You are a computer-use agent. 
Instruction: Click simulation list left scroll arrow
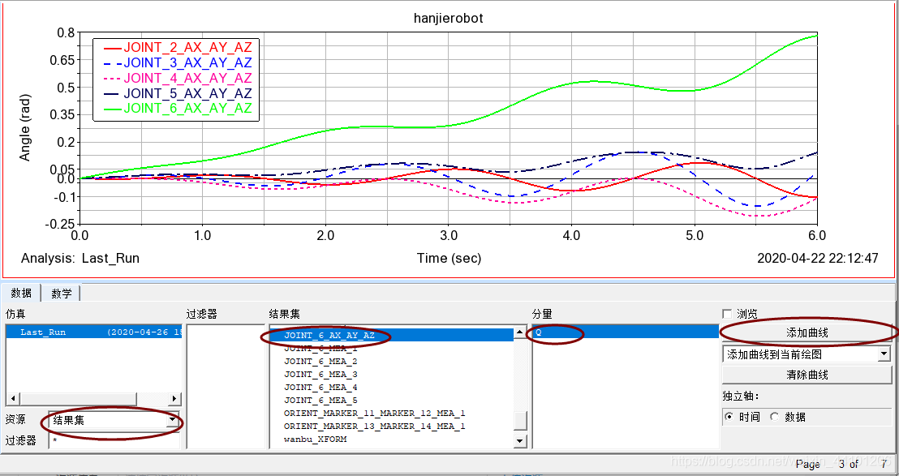11,399
